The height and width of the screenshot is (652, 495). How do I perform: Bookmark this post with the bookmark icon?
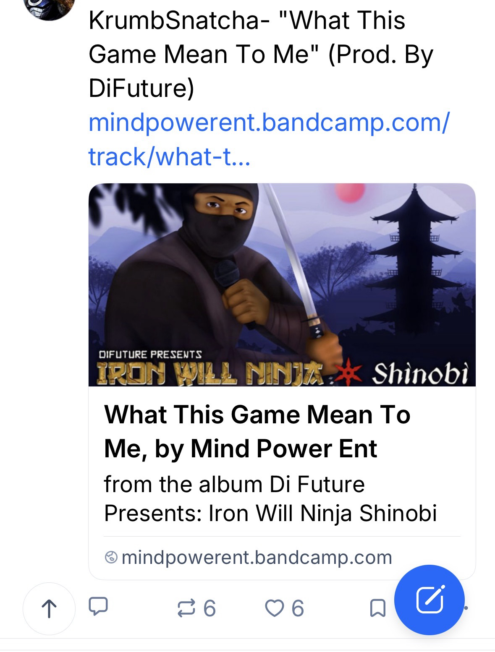pyautogui.click(x=377, y=608)
